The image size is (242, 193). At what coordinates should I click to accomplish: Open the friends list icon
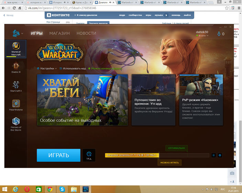point(220,34)
